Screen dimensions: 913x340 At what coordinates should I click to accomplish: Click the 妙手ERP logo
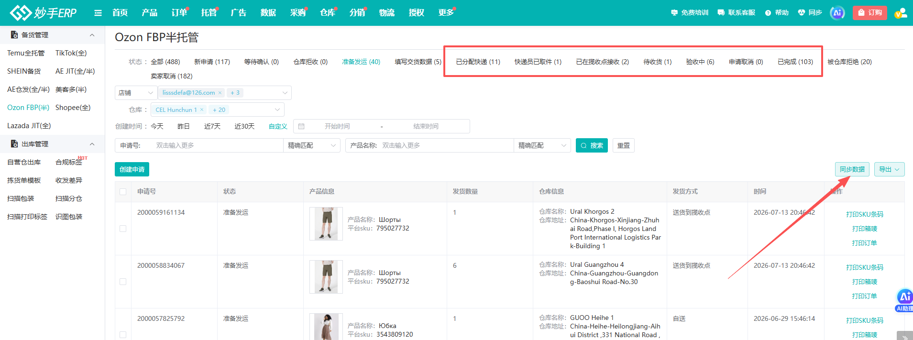[43, 13]
